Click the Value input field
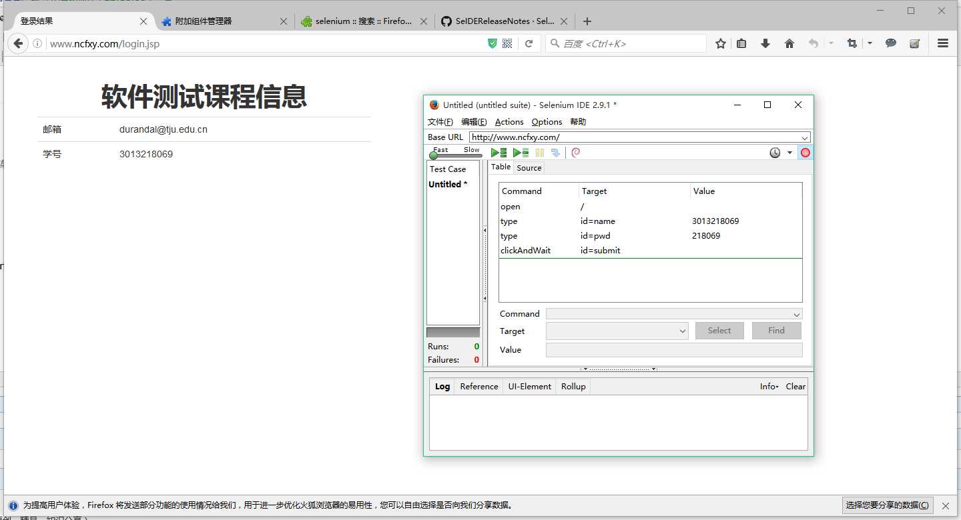The image size is (961, 520). click(x=674, y=350)
